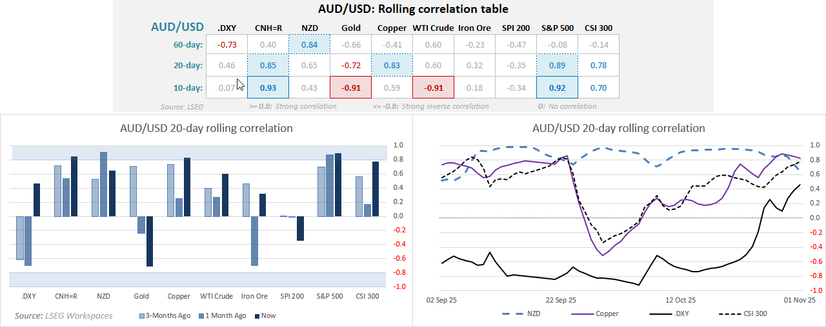Click the 10-day row label
The width and height of the screenshot is (826, 327).
tap(188, 87)
